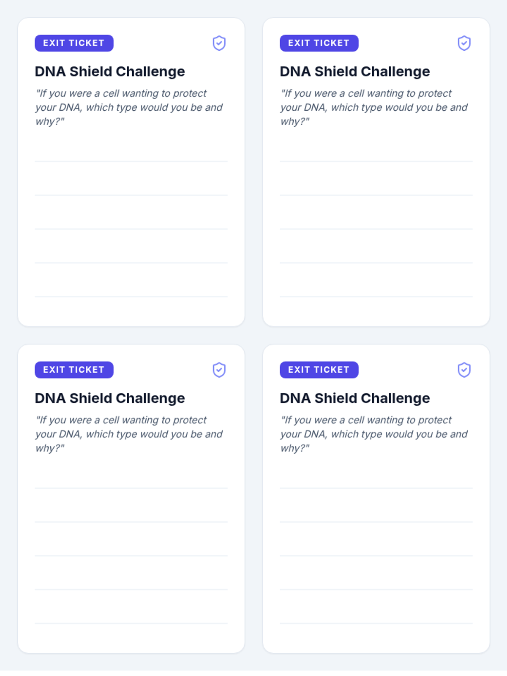This screenshot has width=507, height=676.
Task: Select the DNA Shield Challenge heading, bottom-right card
Action: click(355, 398)
